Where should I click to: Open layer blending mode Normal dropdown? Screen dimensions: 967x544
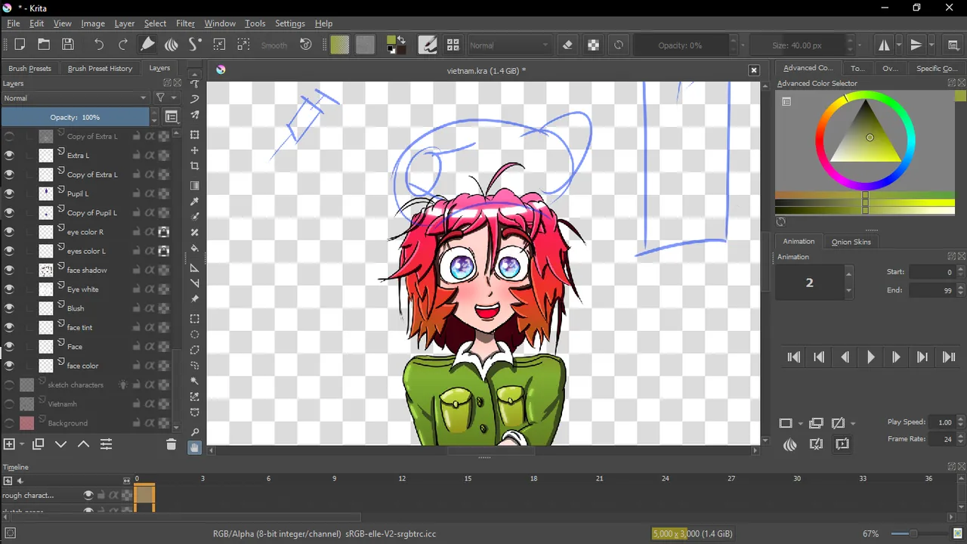pos(75,98)
